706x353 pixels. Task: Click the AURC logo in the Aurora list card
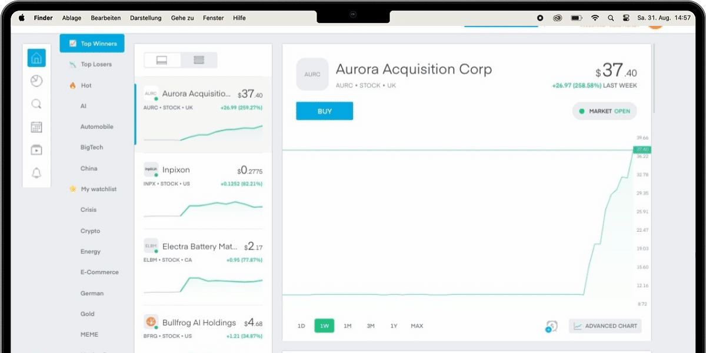pyautogui.click(x=151, y=94)
